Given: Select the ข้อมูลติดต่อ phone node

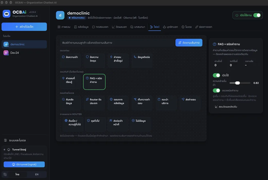Looking at the screenshot, I should pyautogui.click(x=142, y=61).
